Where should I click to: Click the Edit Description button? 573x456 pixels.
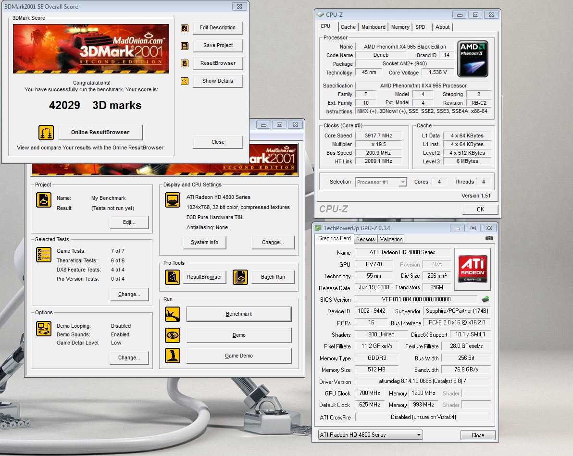(217, 28)
